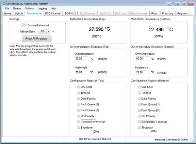Open the Help menu
This screenshot has height=144, width=196.
tap(53, 8)
